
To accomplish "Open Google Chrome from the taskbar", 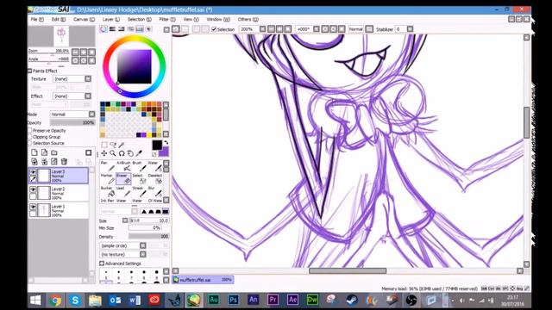I will tap(55, 301).
